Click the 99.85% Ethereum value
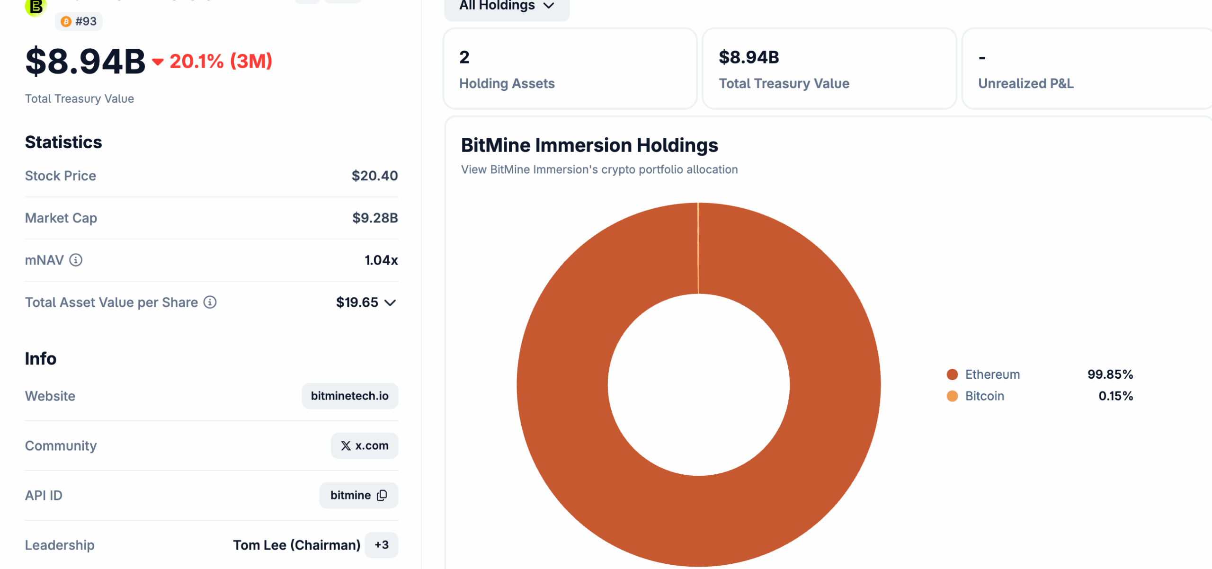The image size is (1212, 569). point(1110,374)
